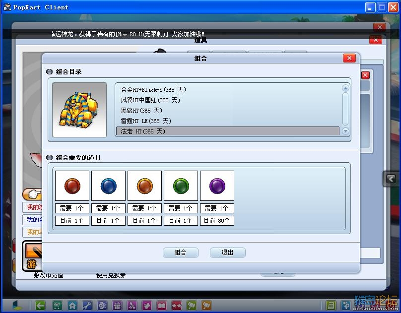Click the 使用兑换券 link in background window
Viewport: 401px width, 313px height.
pos(111,275)
